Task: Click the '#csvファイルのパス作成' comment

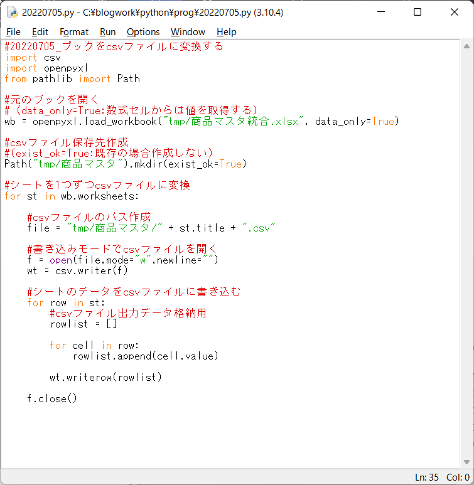Action: click(89, 217)
